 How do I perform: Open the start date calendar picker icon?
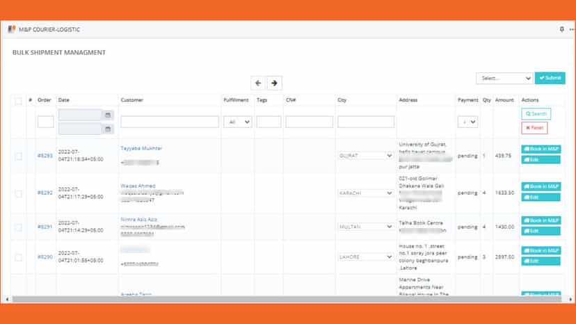pyautogui.click(x=108, y=115)
